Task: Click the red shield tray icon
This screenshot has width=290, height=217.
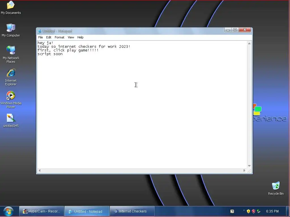Action: 253,211
